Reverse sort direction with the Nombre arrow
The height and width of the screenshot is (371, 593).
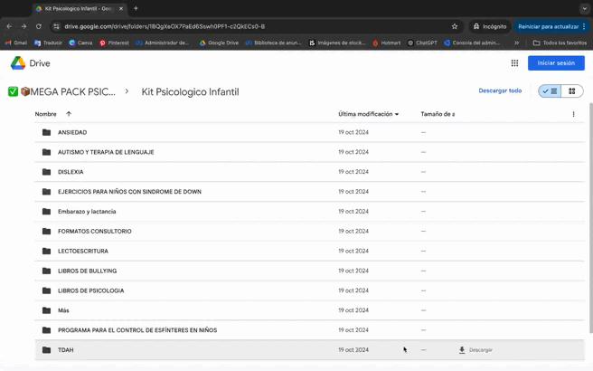[x=69, y=114]
